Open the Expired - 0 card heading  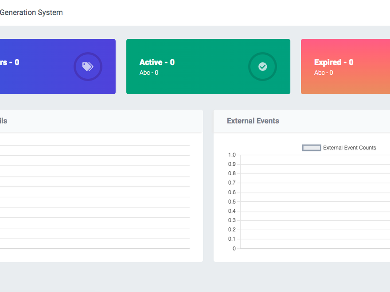click(333, 62)
